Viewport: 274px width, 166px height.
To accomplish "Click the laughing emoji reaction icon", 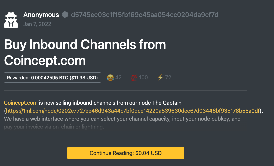I will (x=110, y=78).
